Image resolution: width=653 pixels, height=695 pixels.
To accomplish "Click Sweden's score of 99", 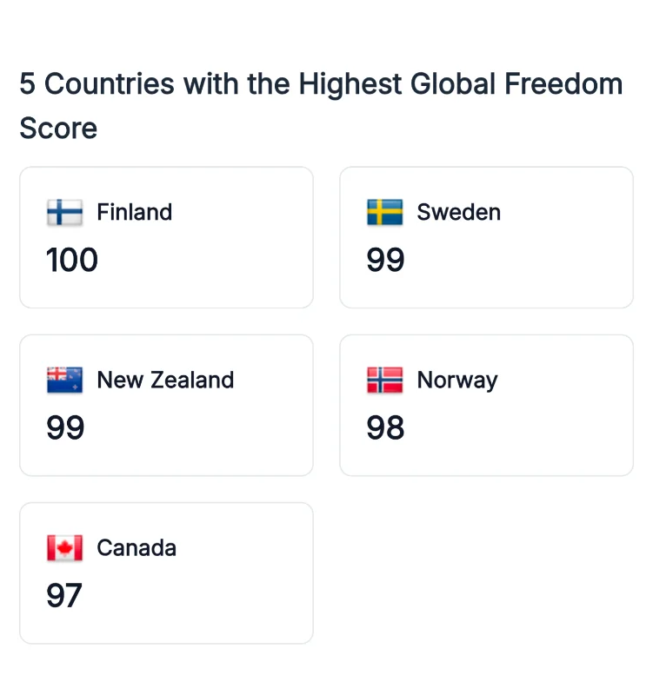I will click(x=385, y=260).
